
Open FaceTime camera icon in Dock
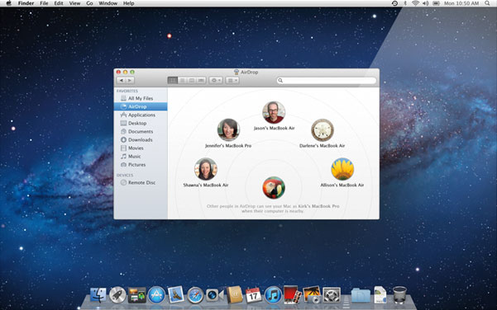(214, 295)
